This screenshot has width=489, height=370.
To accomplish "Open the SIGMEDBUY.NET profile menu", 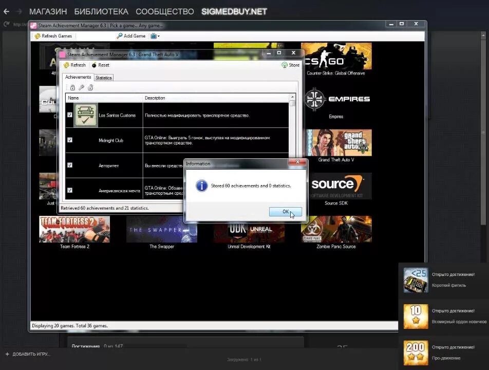I will (x=234, y=11).
